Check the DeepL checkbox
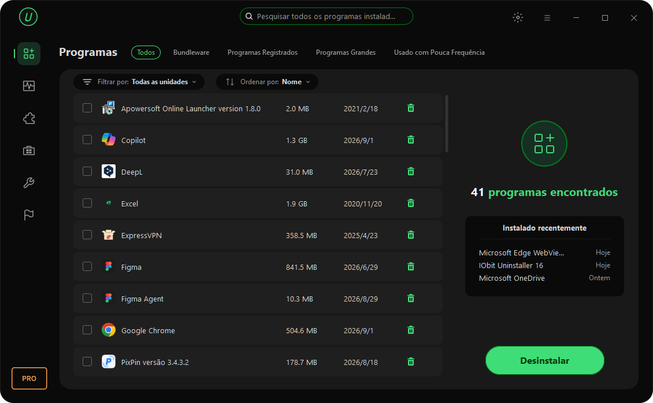The image size is (653, 403). click(x=87, y=172)
